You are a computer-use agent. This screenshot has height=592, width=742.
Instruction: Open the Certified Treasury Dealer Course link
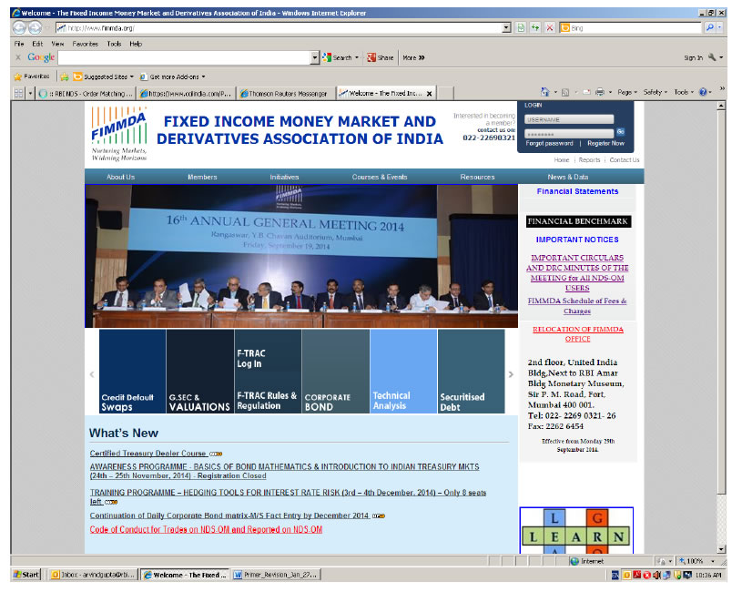(x=147, y=453)
